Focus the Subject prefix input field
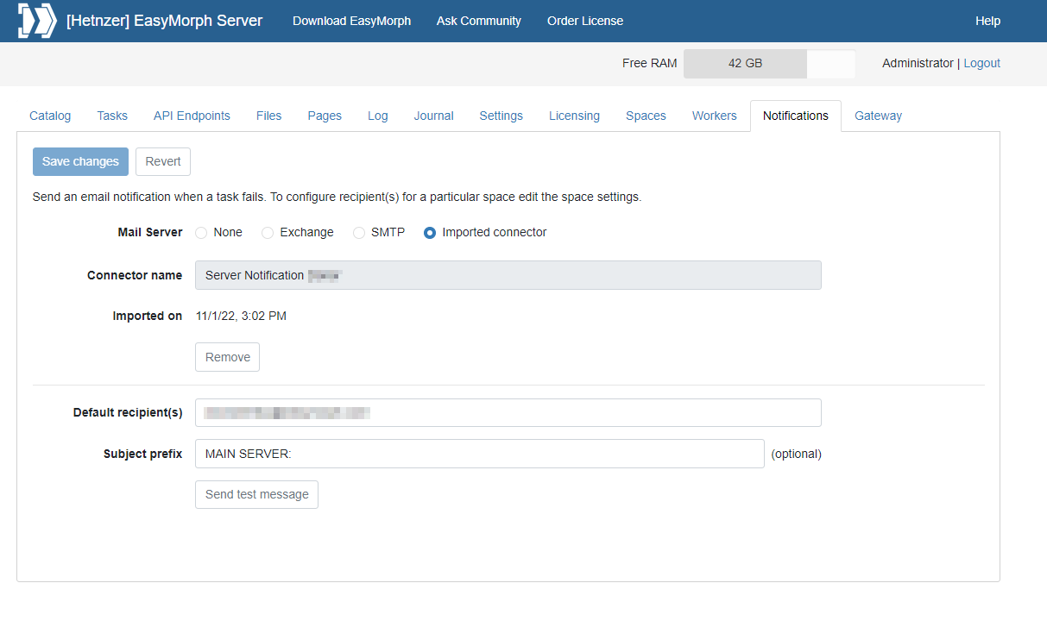 [x=480, y=454]
